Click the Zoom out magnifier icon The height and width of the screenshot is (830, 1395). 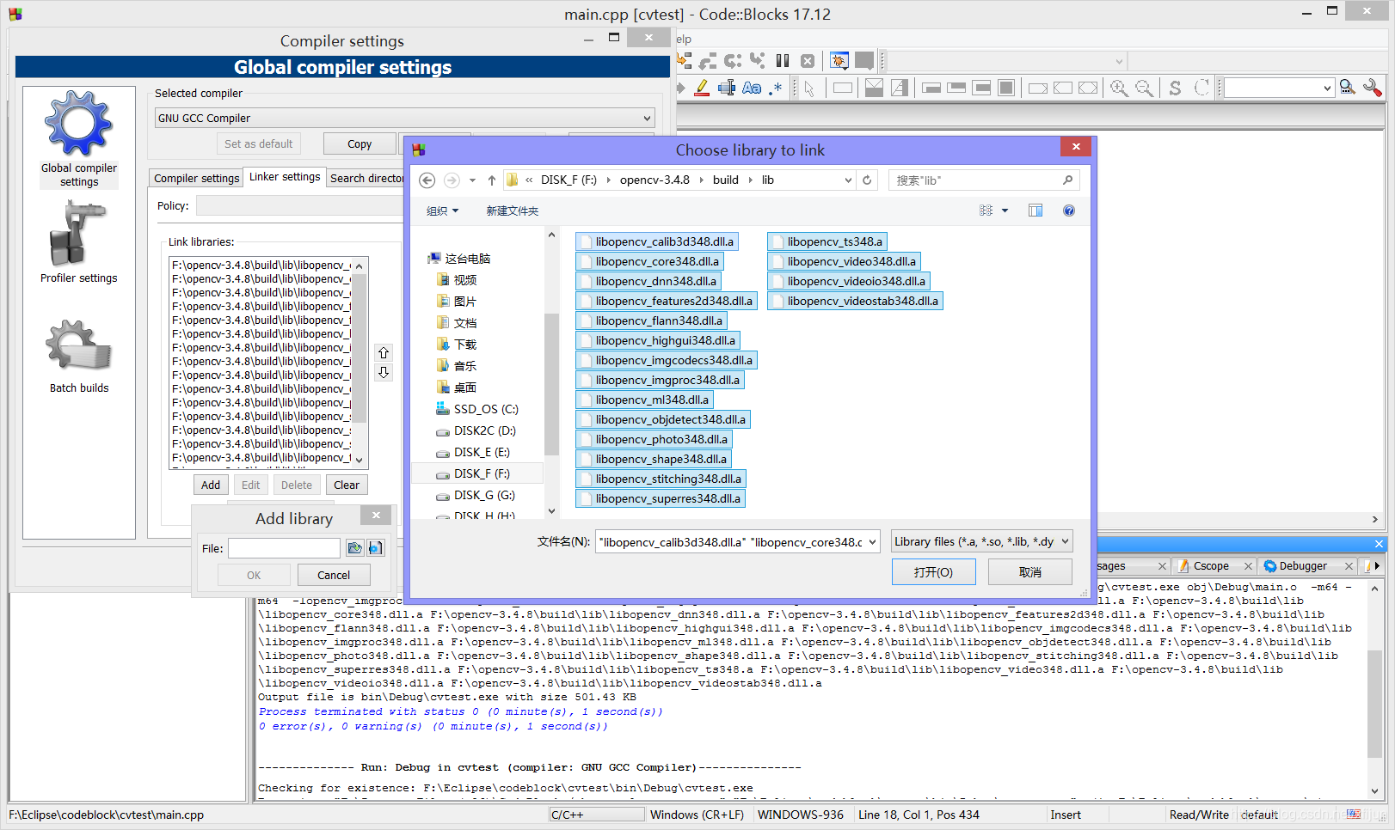coord(1144,88)
